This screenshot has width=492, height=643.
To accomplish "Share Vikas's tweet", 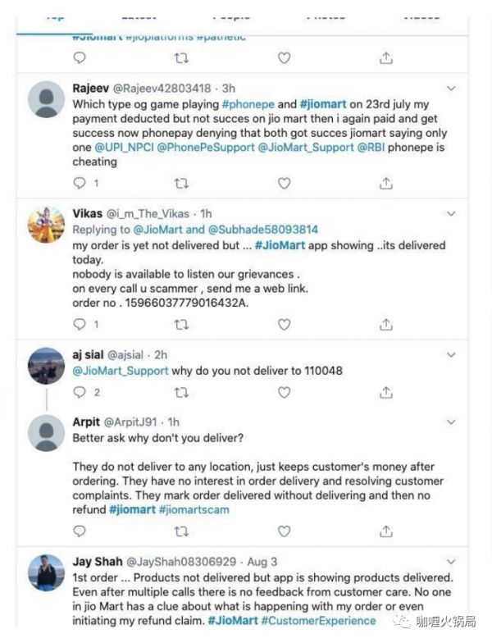I will [386, 324].
